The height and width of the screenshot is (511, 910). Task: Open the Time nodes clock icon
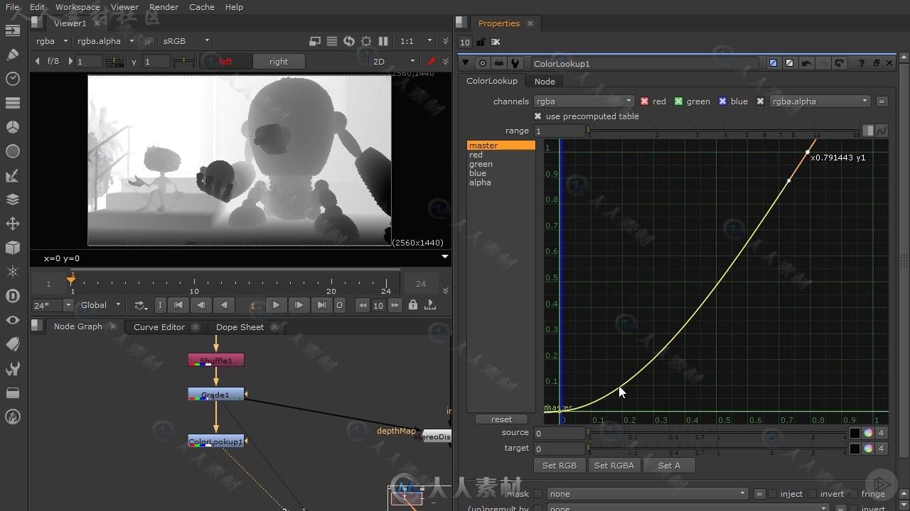click(13, 79)
